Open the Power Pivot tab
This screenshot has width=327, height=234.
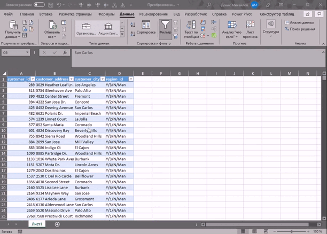tap(242, 14)
